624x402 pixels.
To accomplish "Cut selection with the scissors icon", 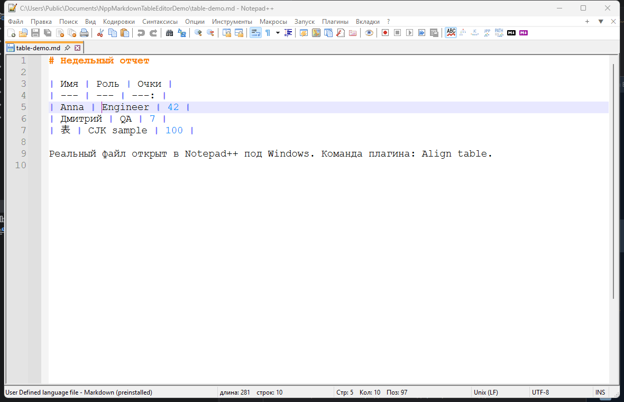I will pyautogui.click(x=100, y=33).
